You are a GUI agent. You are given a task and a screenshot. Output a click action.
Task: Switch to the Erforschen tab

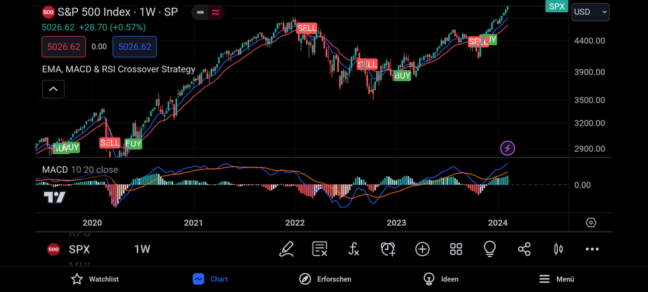[325, 279]
